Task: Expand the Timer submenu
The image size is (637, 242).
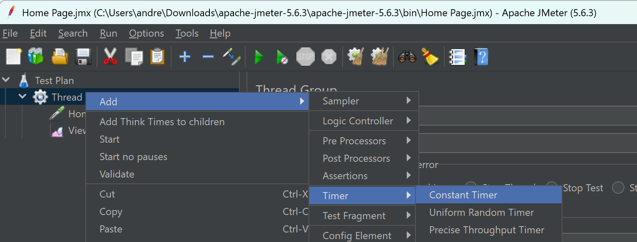Action: [363, 195]
